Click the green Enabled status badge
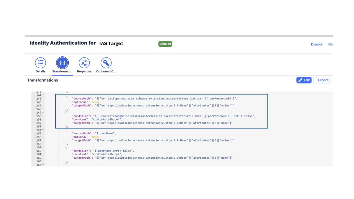This screenshot has width=354, height=199. tap(165, 44)
